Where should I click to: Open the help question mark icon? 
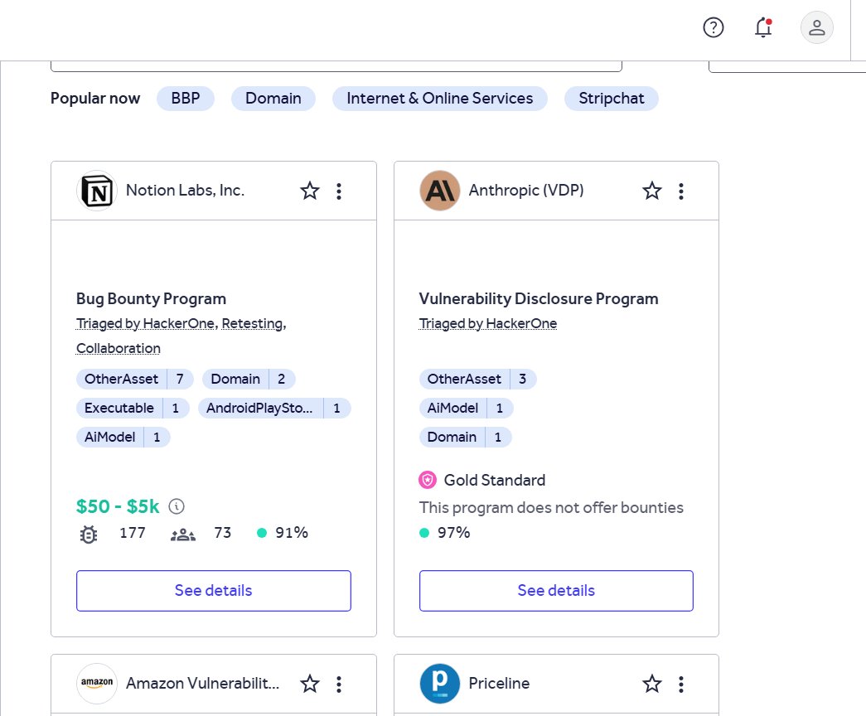click(713, 27)
